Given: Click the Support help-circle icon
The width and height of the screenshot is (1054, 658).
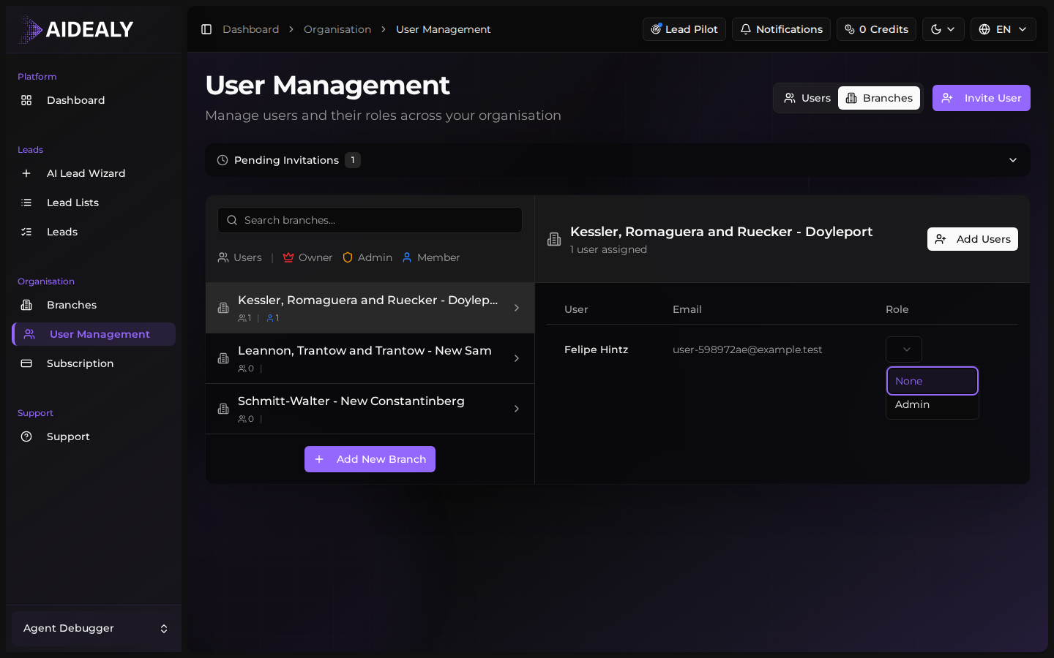Looking at the screenshot, I should click(26, 436).
